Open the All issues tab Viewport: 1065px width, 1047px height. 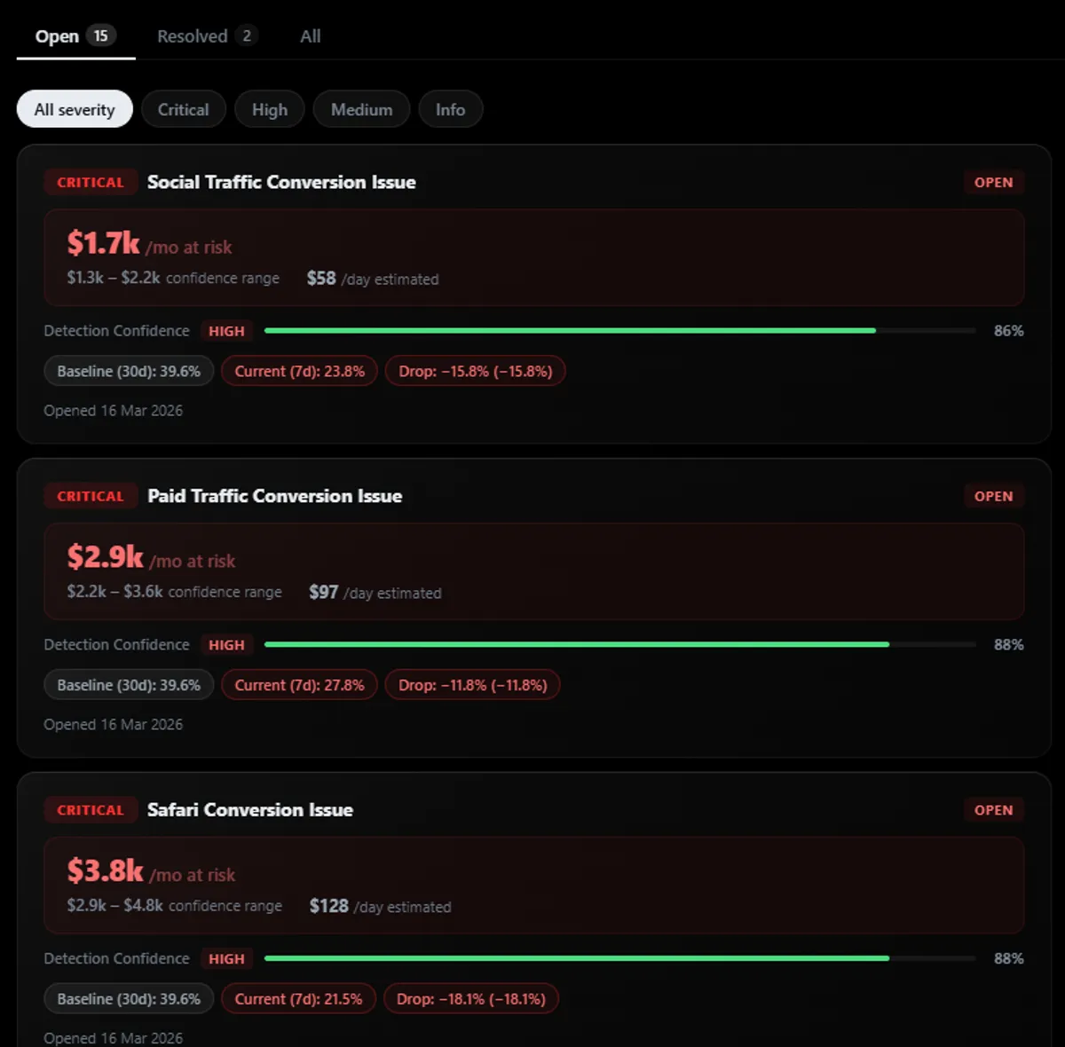tap(310, 35)
